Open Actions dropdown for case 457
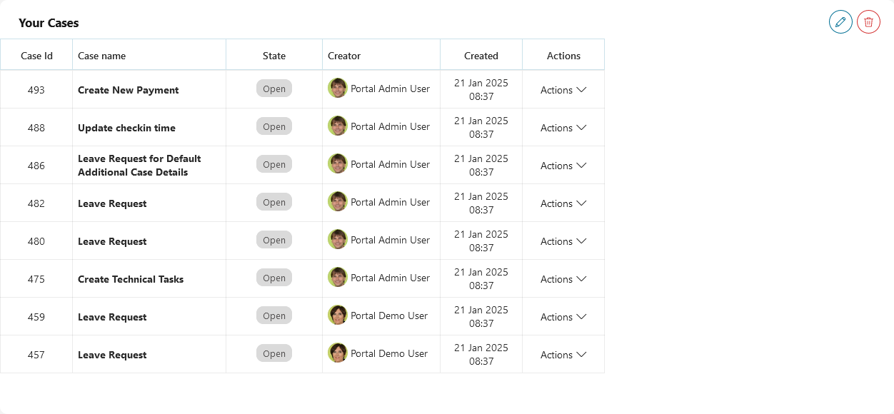894x414 pixels. 563,355
